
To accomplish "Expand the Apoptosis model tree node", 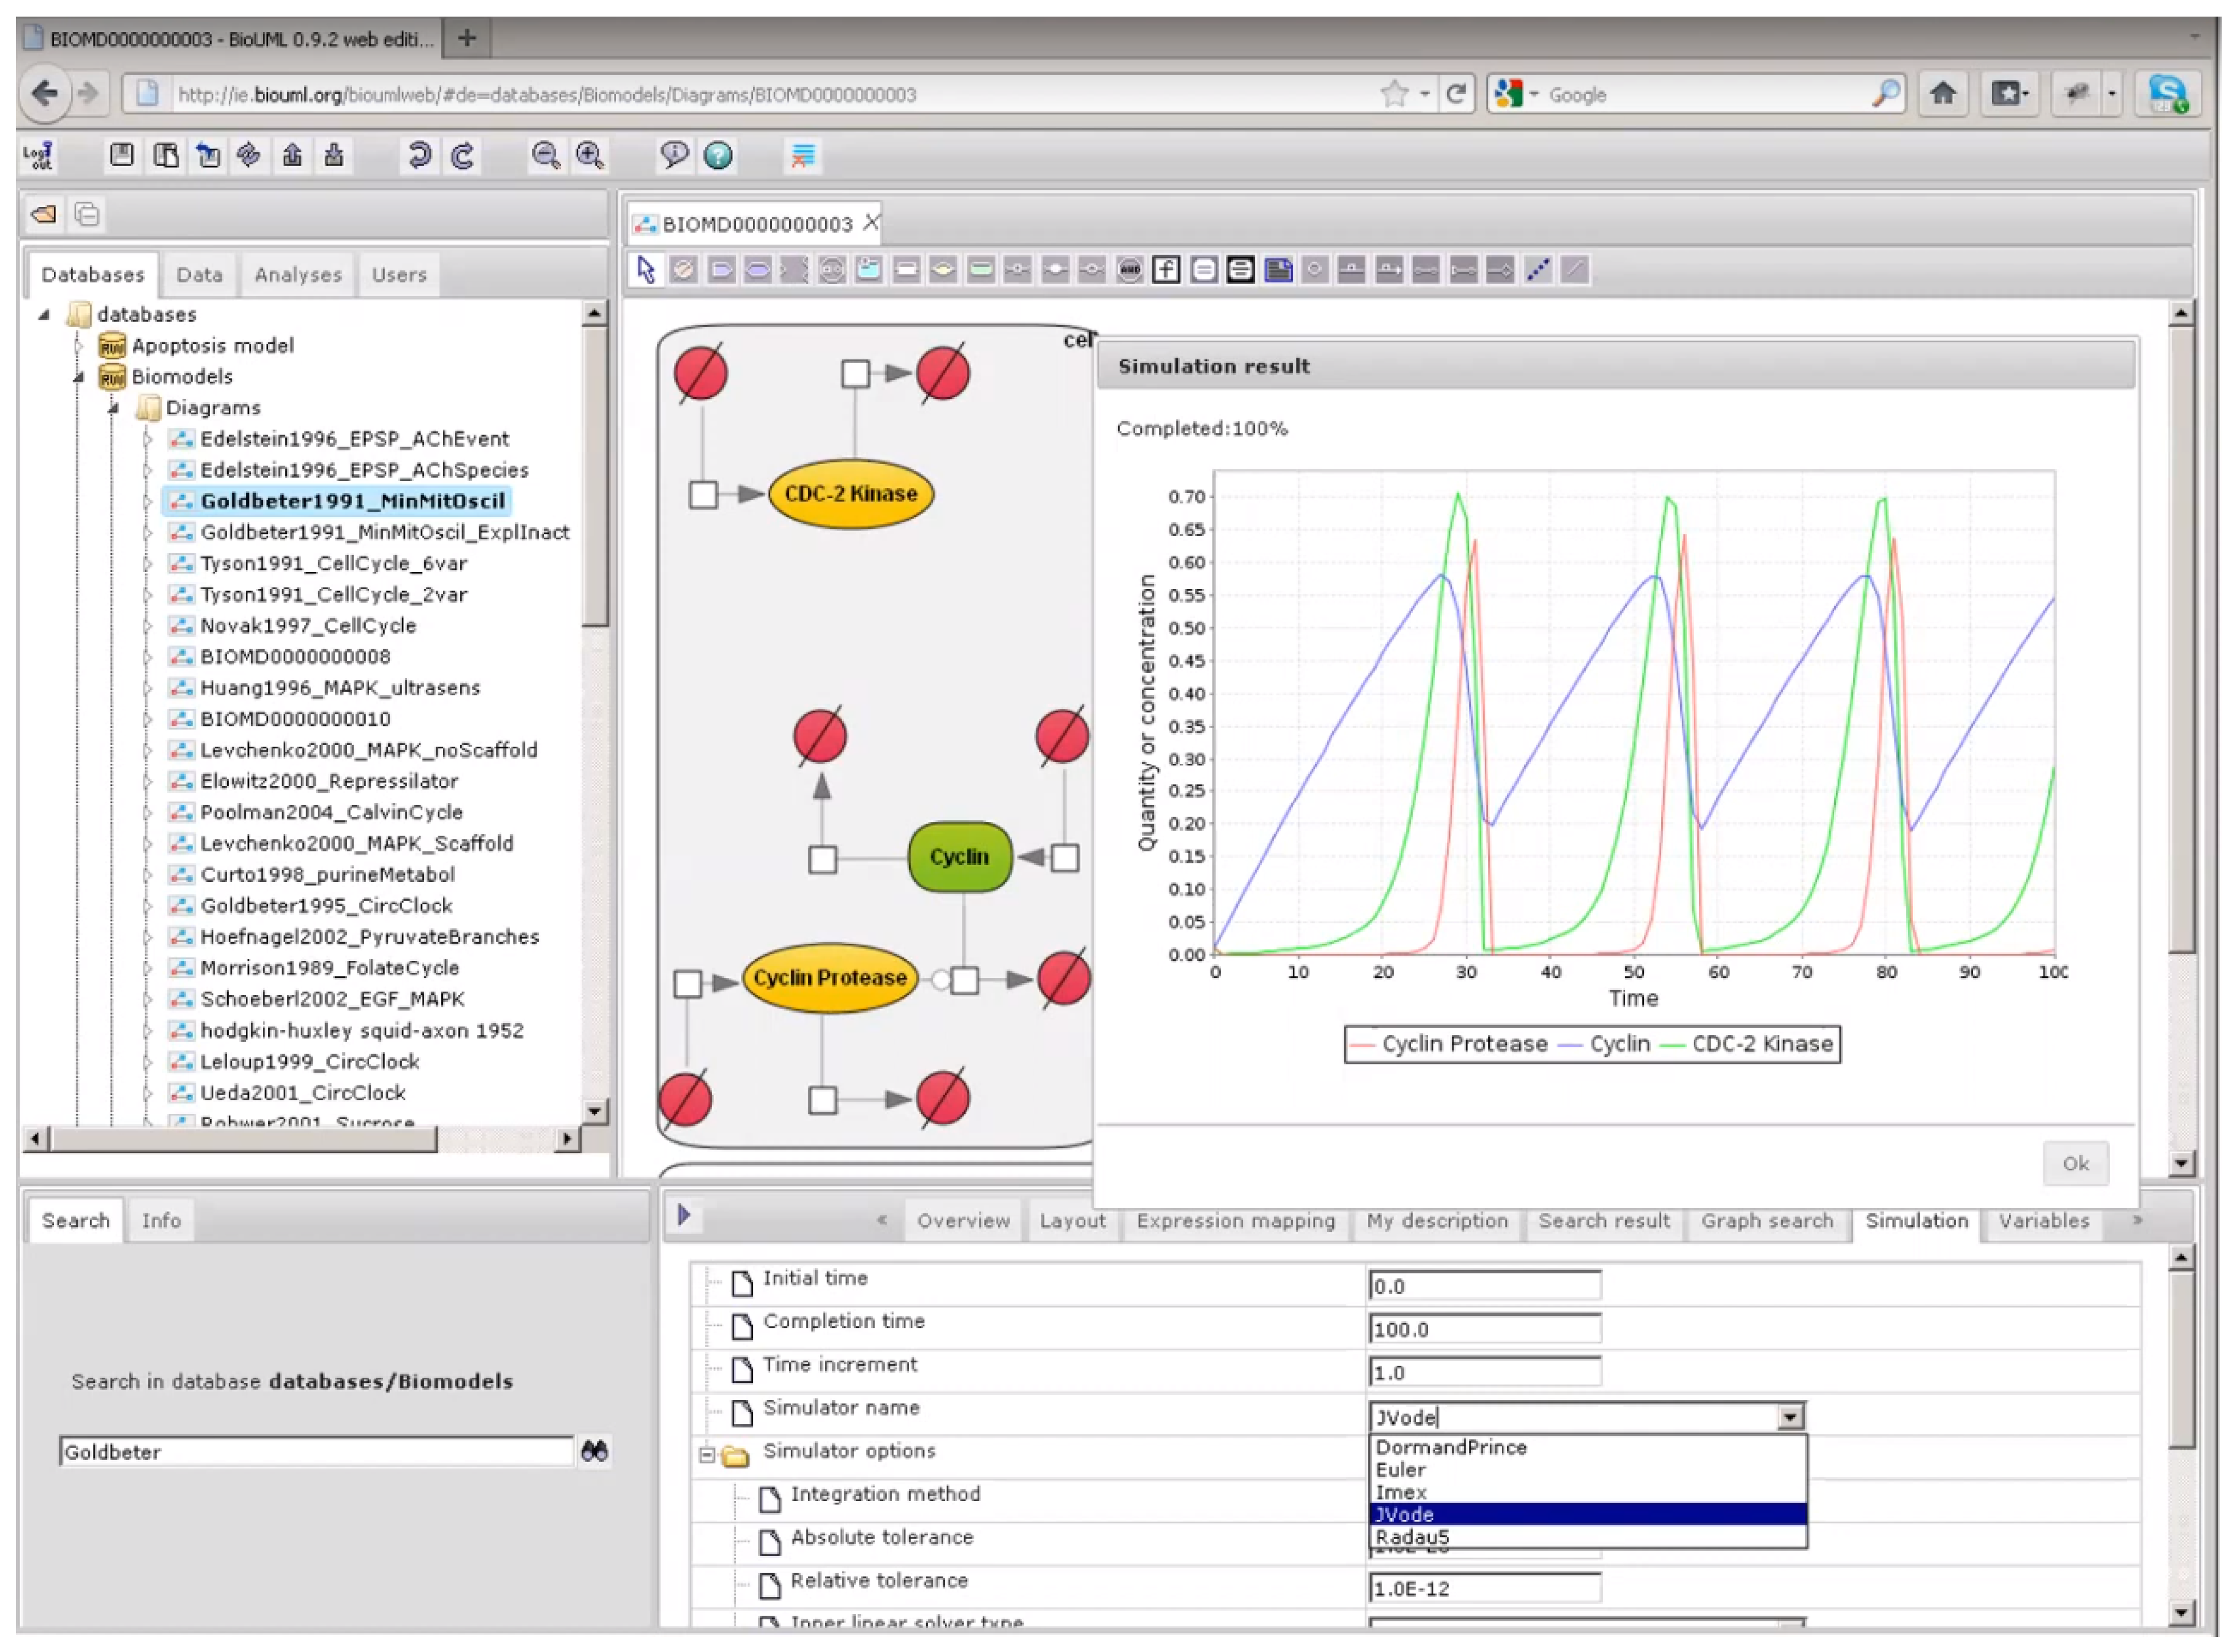I will coord(79,346).
